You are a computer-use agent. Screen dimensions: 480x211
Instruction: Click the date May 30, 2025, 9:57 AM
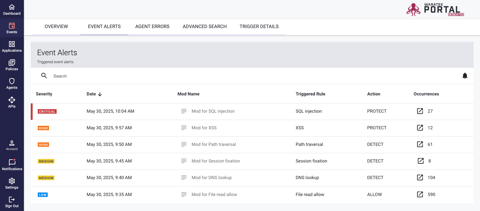point(109,128)
